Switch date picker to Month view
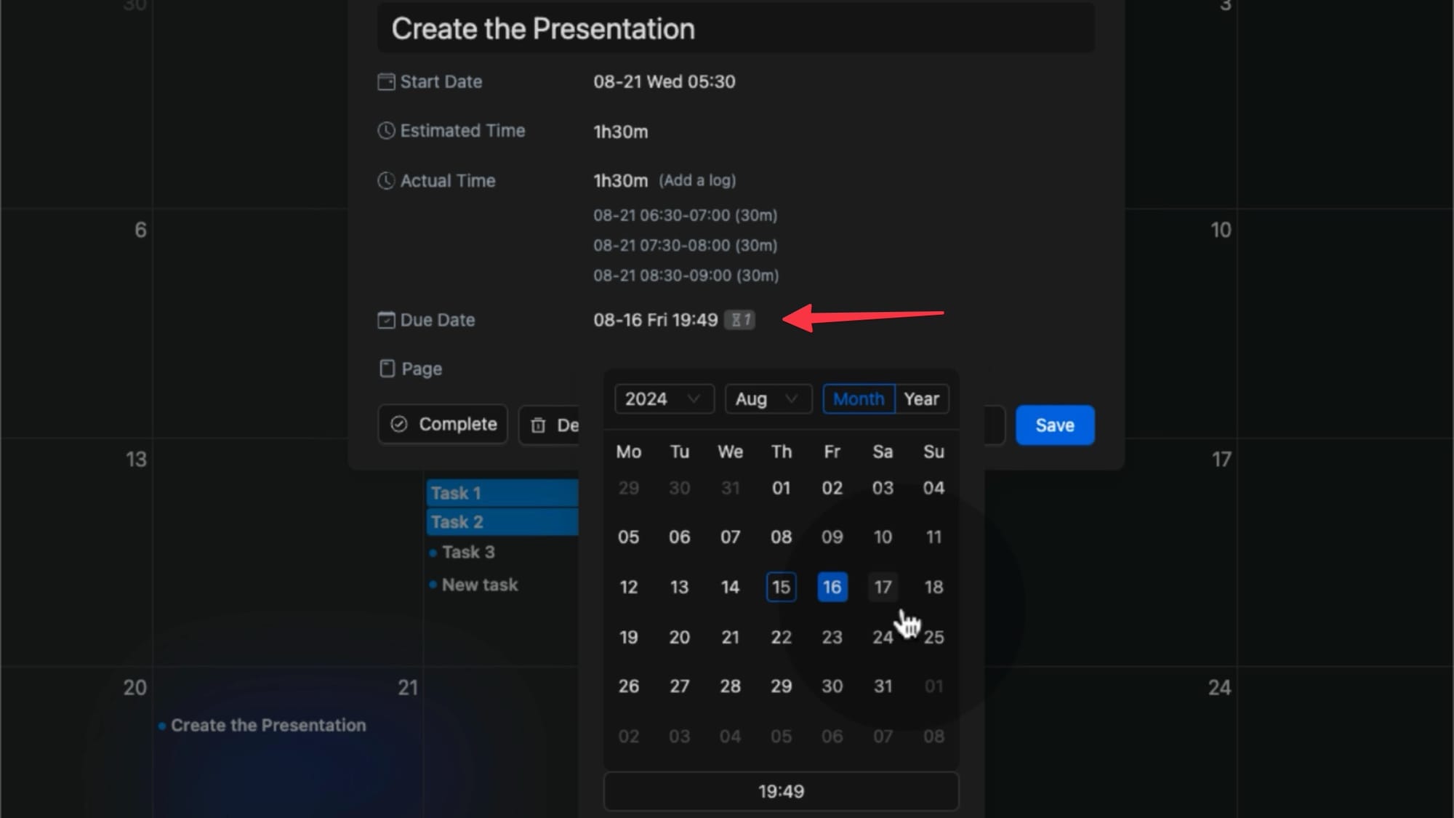The height and width of the screenshot is (818, 1454). click(x=859, y=399)
